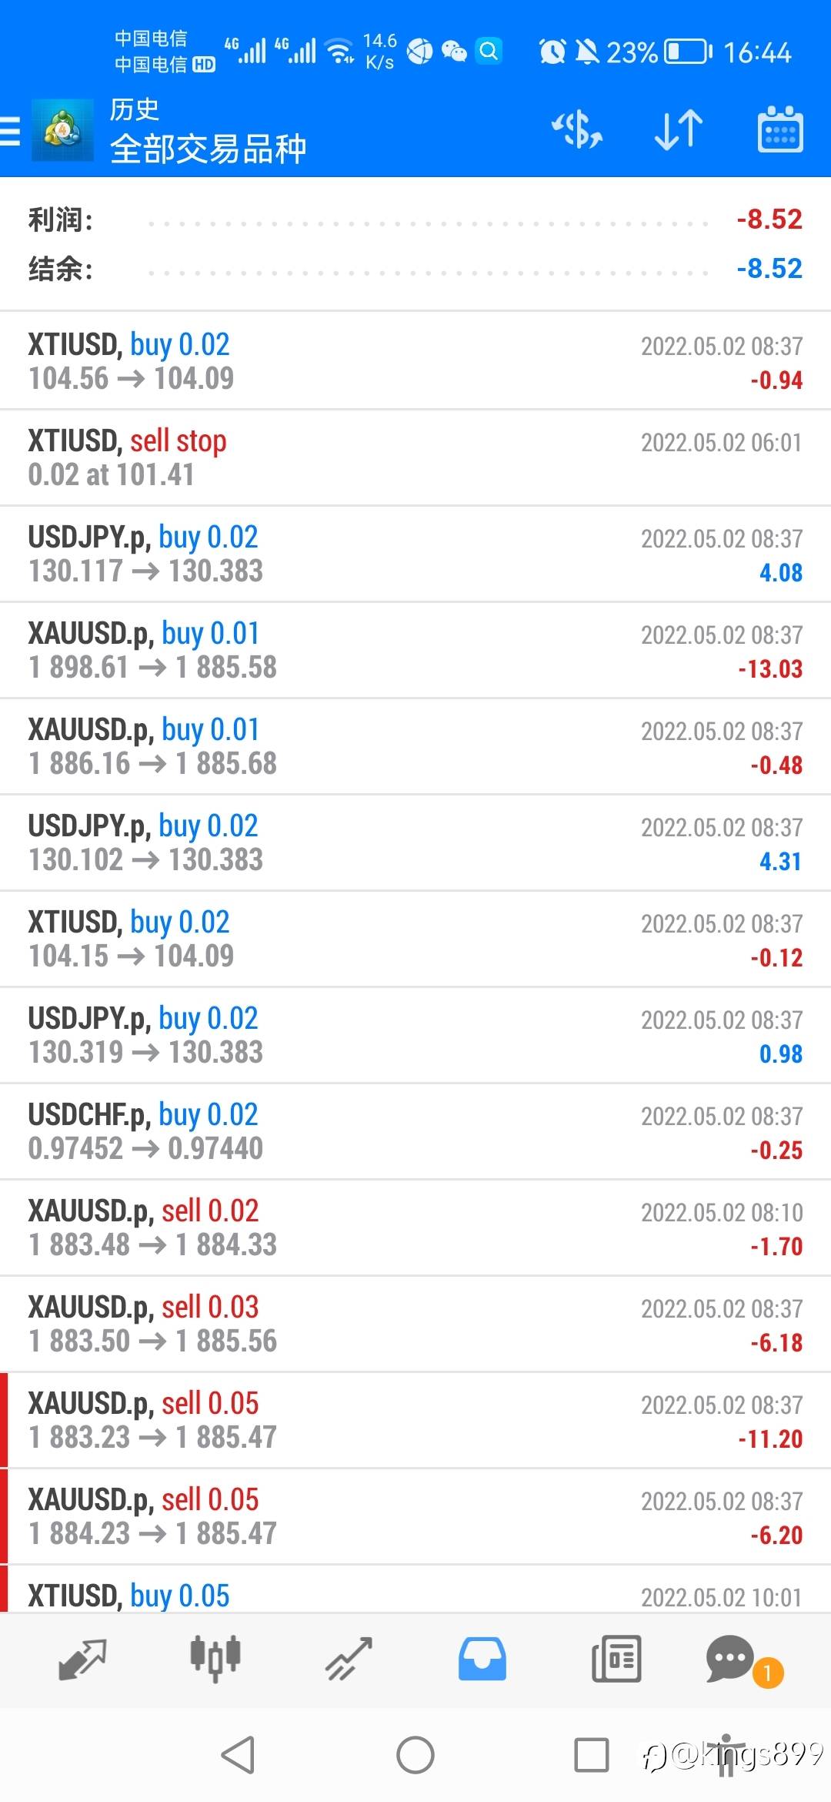Screen dimensions: 831x1802
Task: Open the Trade tab with trend arrows
Action: click(x=349, y=1659)
